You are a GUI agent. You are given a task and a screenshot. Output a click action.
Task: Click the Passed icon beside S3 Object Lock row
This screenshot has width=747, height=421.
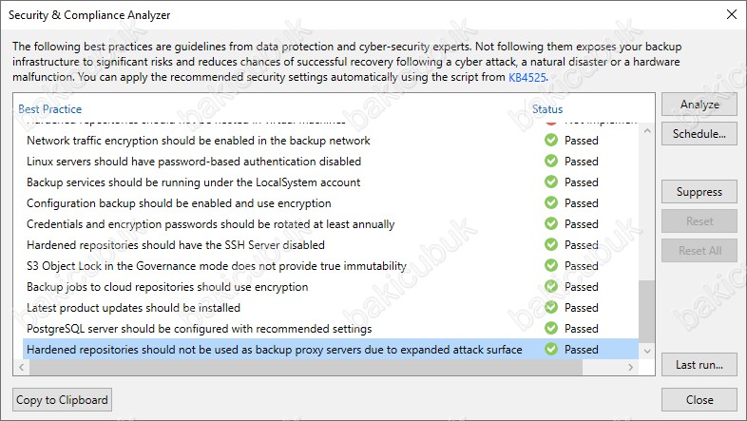point(551,266)
